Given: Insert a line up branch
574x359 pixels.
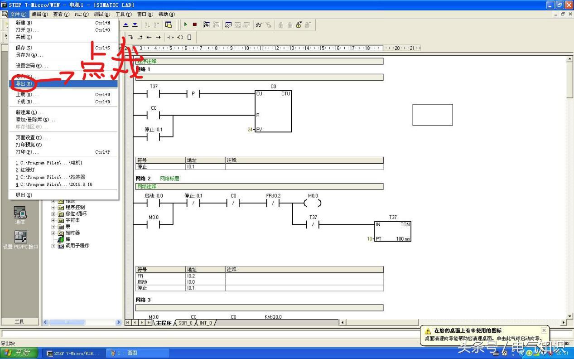Looking at the screenshot, I should [140, 37].
